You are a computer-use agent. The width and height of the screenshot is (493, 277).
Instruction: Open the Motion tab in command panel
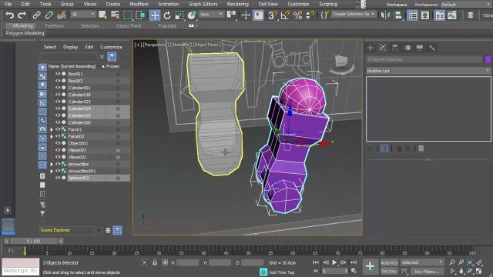point(407,48)
